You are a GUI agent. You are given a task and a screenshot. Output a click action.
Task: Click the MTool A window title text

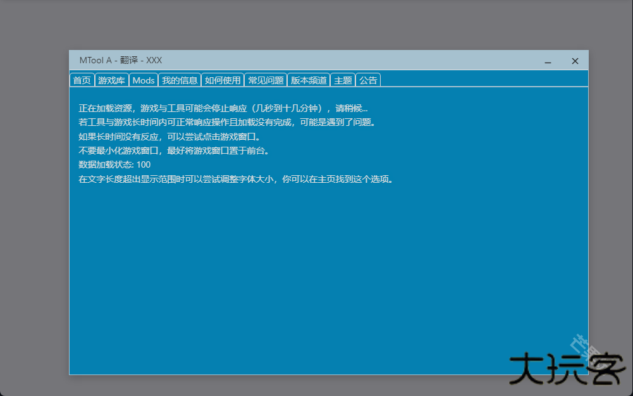coord(121,60)
